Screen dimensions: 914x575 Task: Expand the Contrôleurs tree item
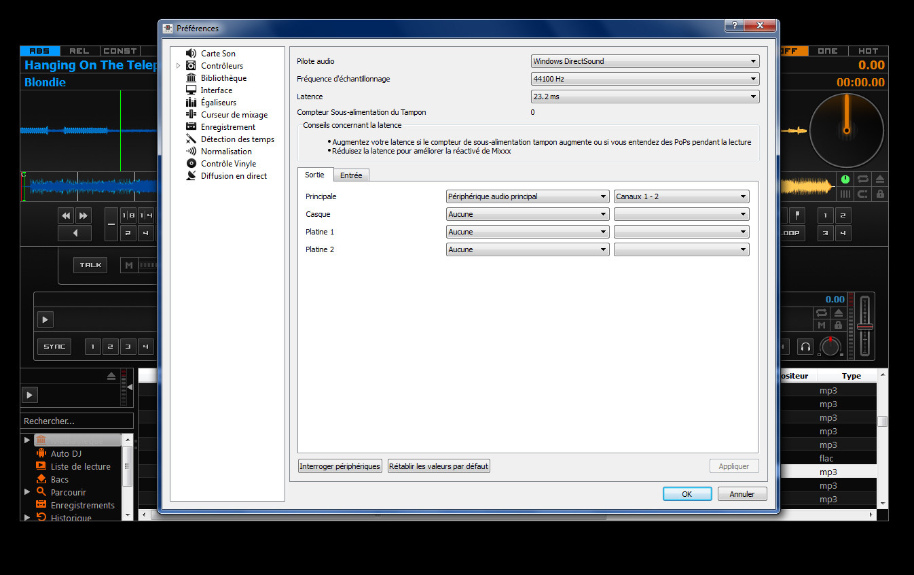[178, 65]
